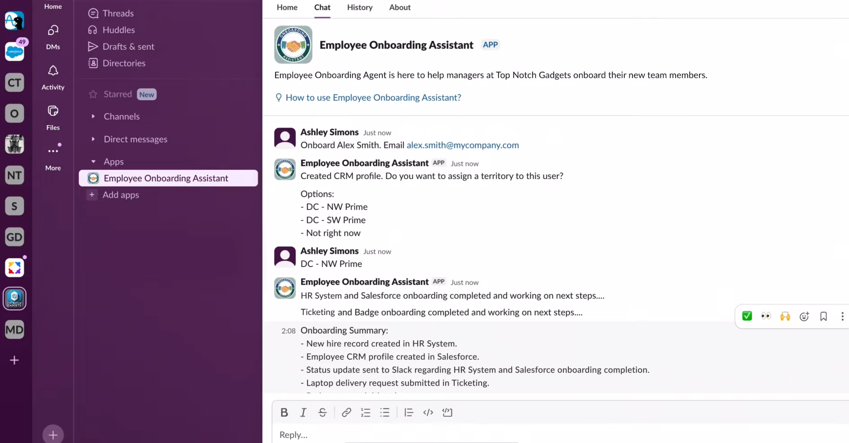Switch to the NT workspace
This screenshot has height=443, width=849.
(14, 175)
